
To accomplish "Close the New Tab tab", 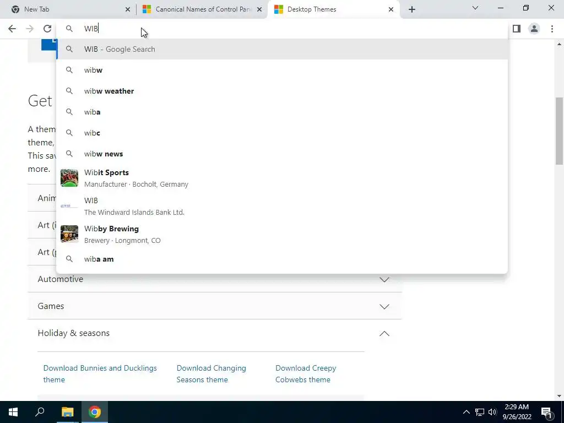I will click(x=128, y=9).
